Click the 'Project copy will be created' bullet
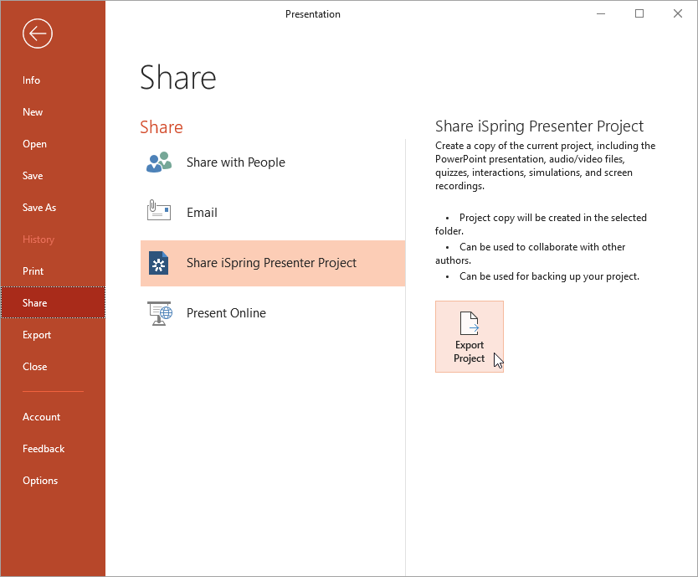698x577 pixels. point(541,224)
